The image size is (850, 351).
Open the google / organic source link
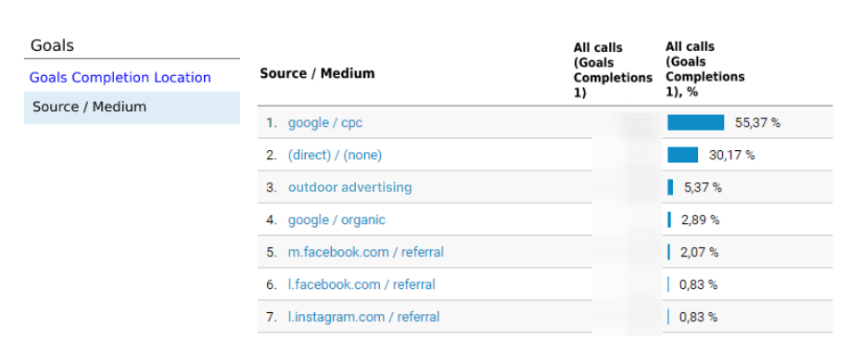336,219
